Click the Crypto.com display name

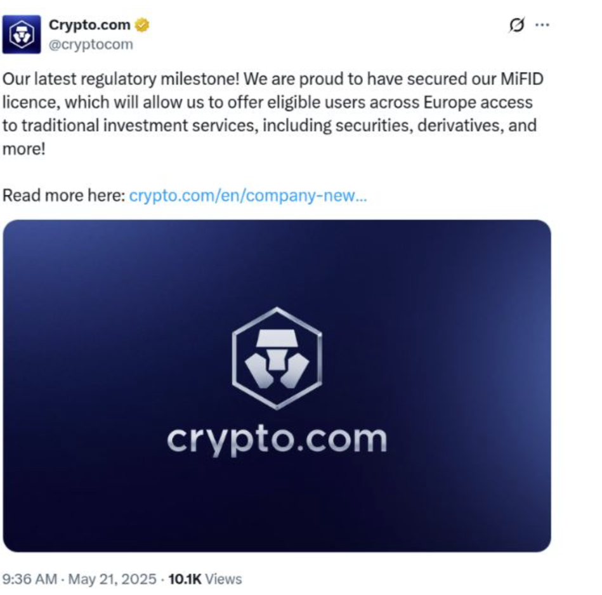(88, 24)
